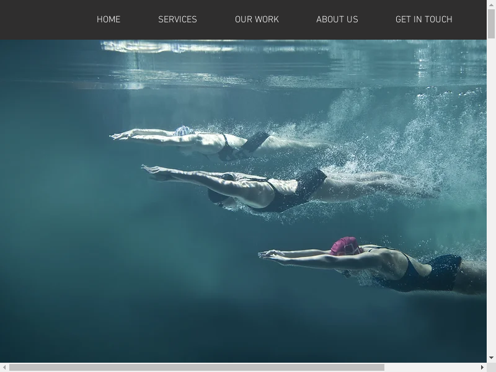Image resolution: width=496 pixels, height=372 pixels.
Task: Click the vertical scrollbar thumb
Action: click(491, 25)
